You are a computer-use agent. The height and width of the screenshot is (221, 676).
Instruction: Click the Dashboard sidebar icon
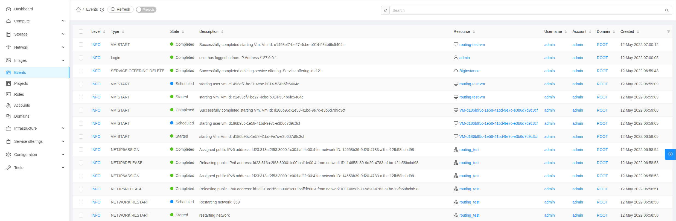tap(8, 9)
